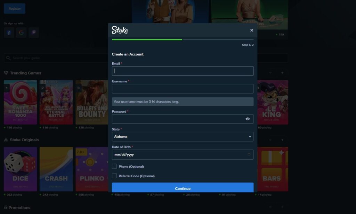Click the Trending Games cards icon
Viewport: 356px width, 214px height.
coord(6,73)
